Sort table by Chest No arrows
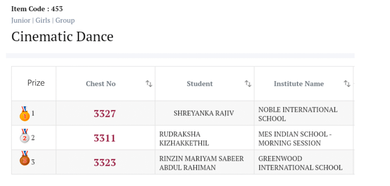 click(x=149, y=84)
